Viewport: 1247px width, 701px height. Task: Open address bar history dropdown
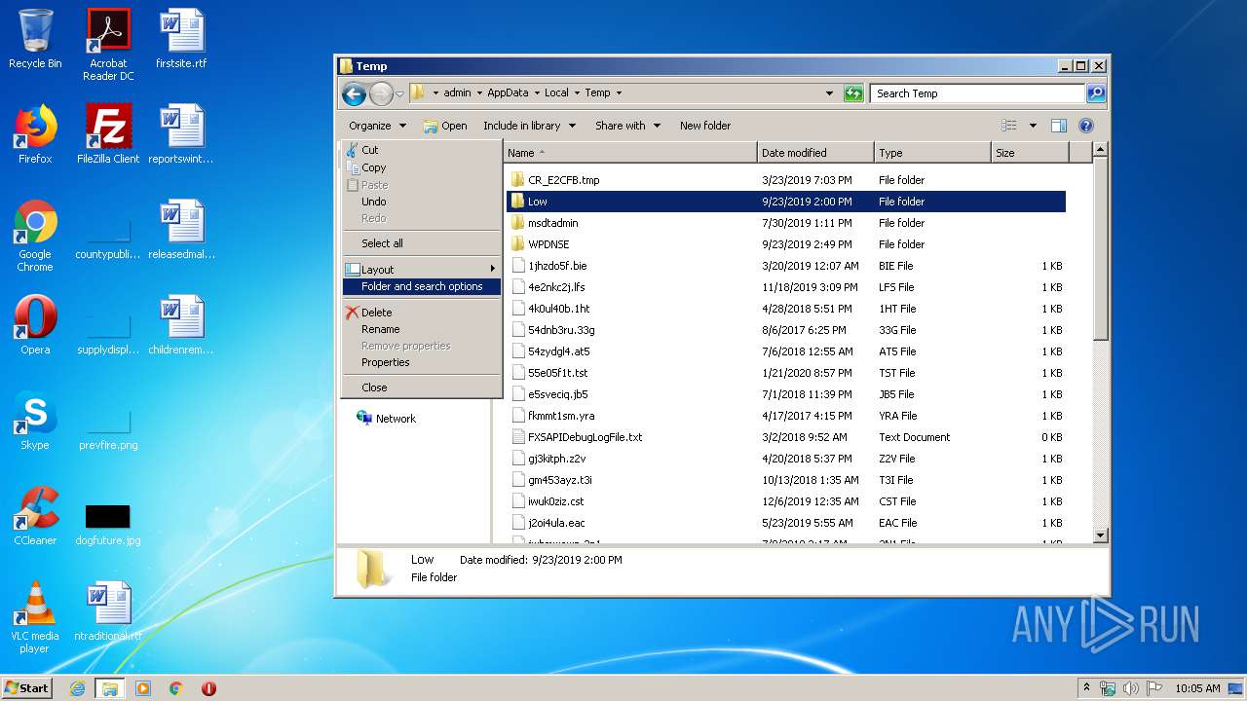(x=829, y=93)
